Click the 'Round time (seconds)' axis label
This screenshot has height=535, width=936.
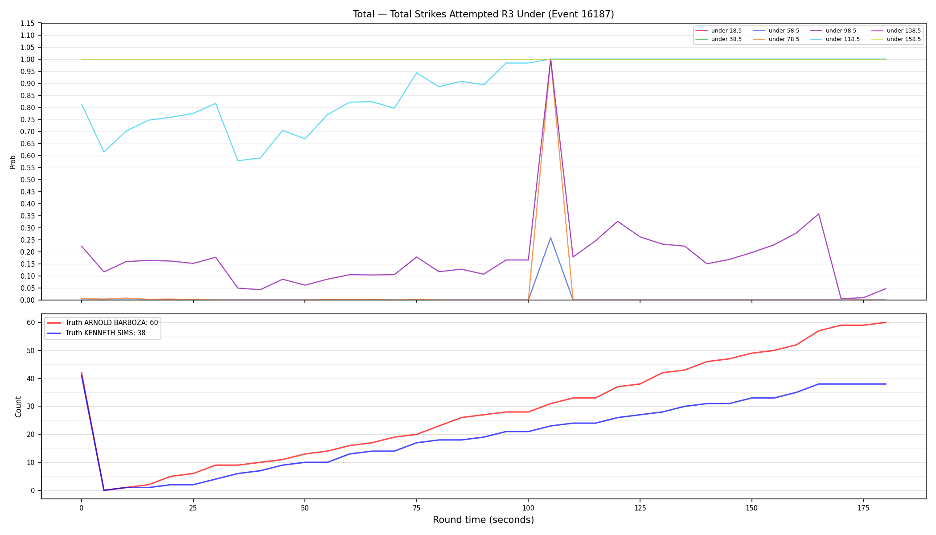483,520
